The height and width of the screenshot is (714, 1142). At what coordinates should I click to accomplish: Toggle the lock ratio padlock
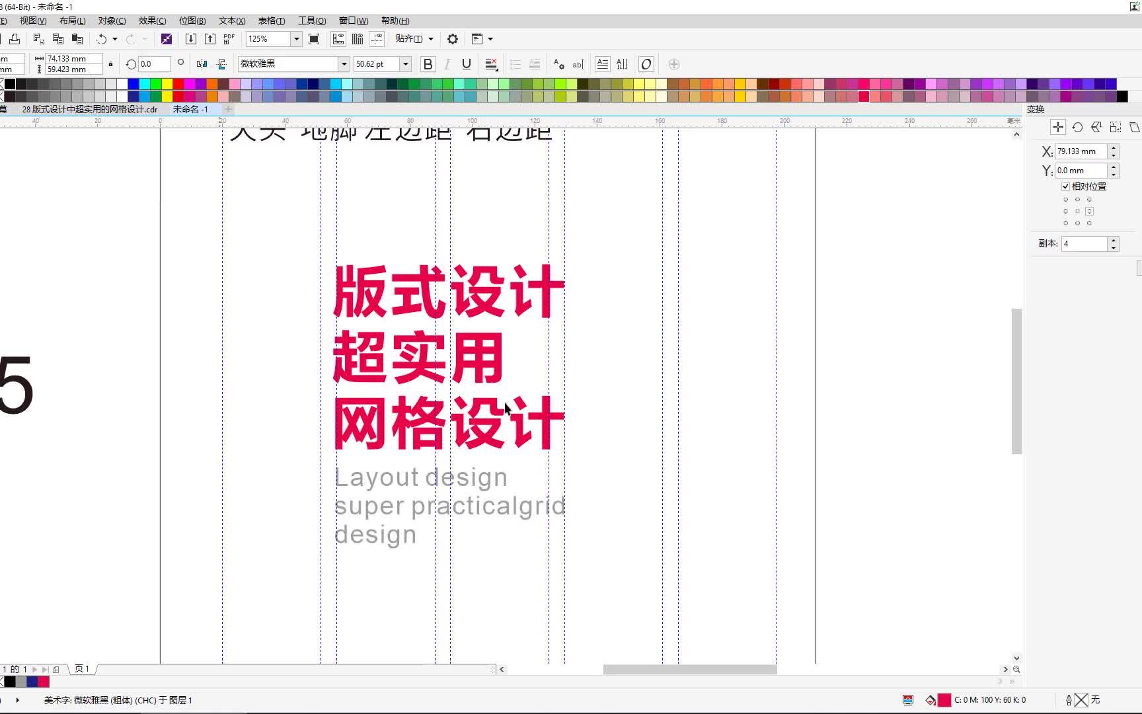110,64
